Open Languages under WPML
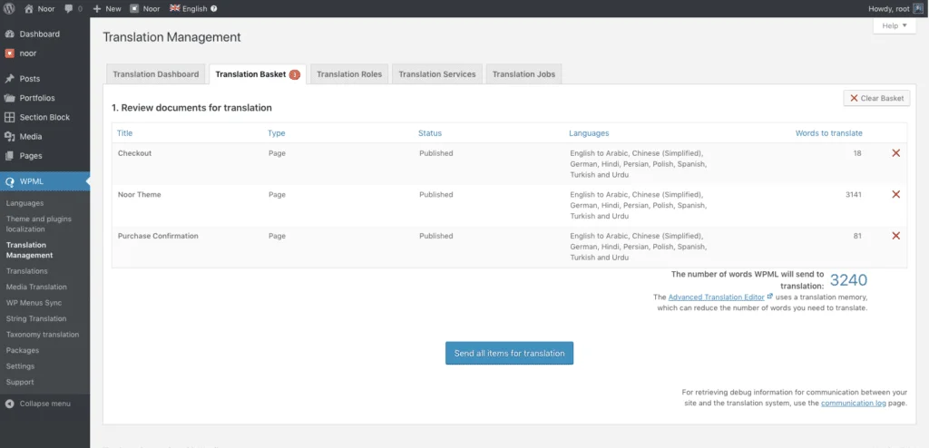 pyautogui.click(x=24, y=203)
